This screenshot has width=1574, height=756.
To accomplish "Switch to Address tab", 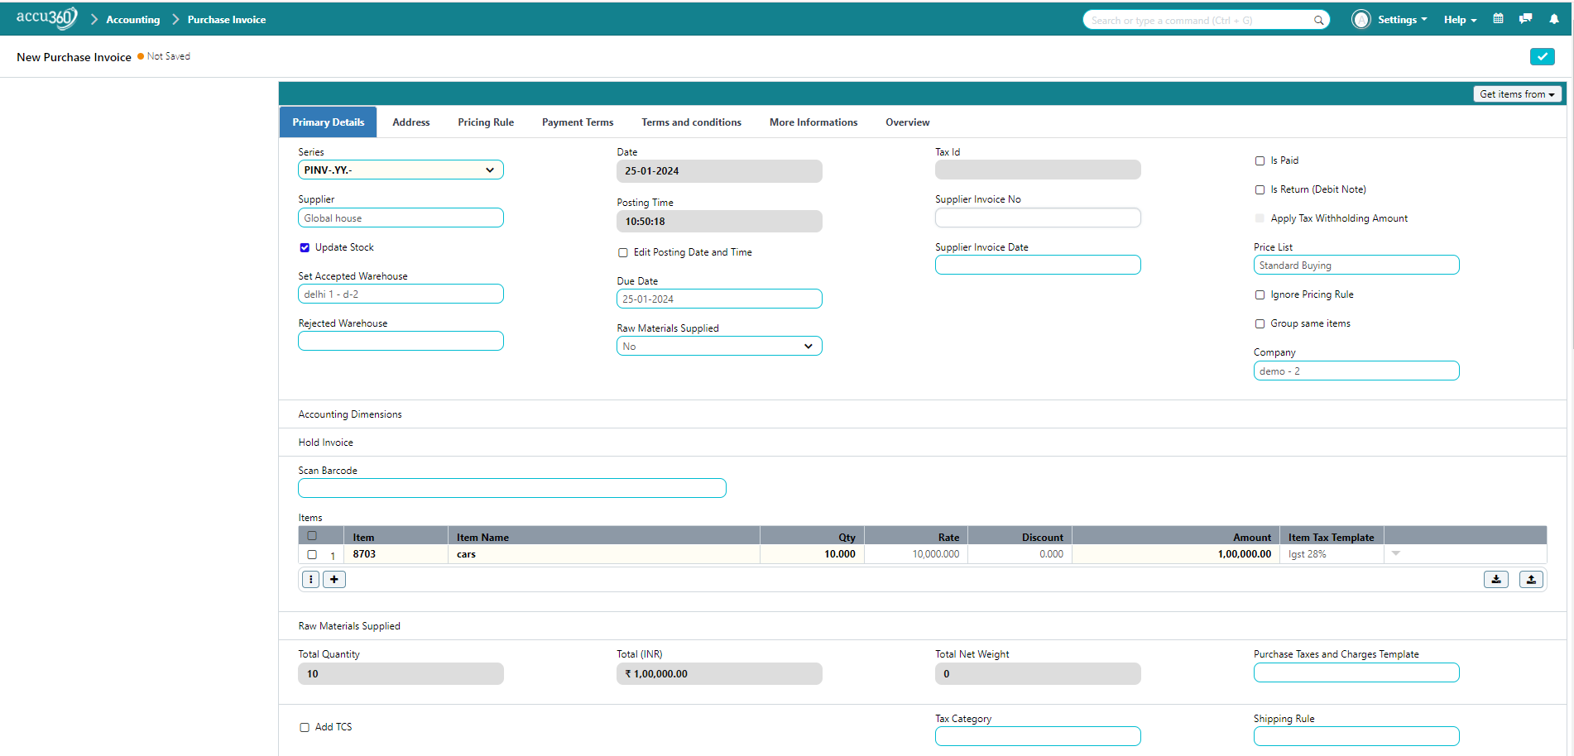I will coord(410,122).
